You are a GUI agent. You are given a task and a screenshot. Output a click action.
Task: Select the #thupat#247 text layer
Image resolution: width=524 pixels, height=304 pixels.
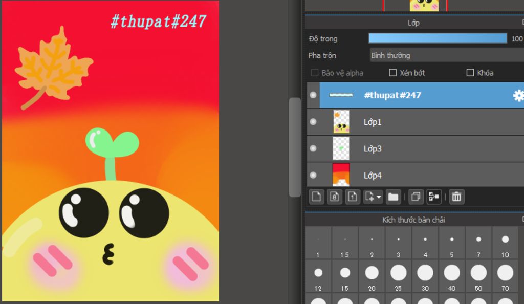pyautogui.click(x=416, y=95)
